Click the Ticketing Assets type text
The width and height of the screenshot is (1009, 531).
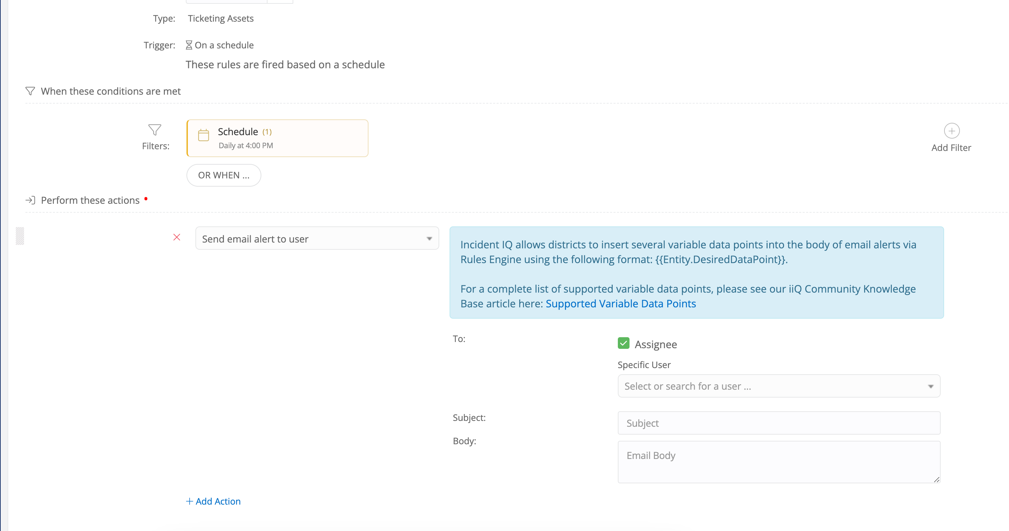pos(220,19)
